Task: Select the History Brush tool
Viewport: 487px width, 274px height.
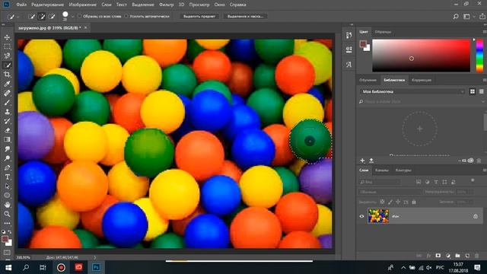Action: point(7,121)
